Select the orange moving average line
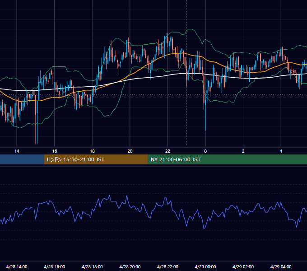 point(137,71)
